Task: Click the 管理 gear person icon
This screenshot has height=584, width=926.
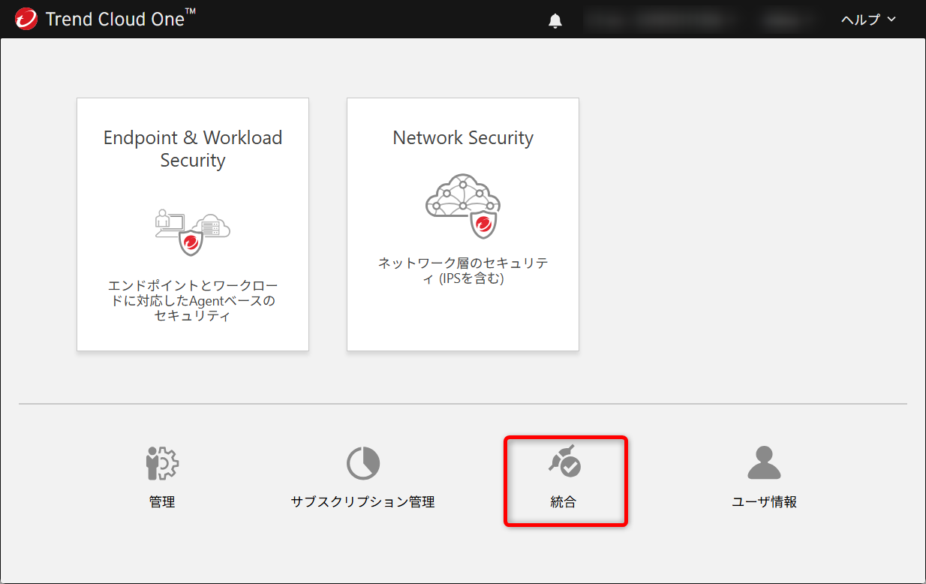Action: point(162,463)
